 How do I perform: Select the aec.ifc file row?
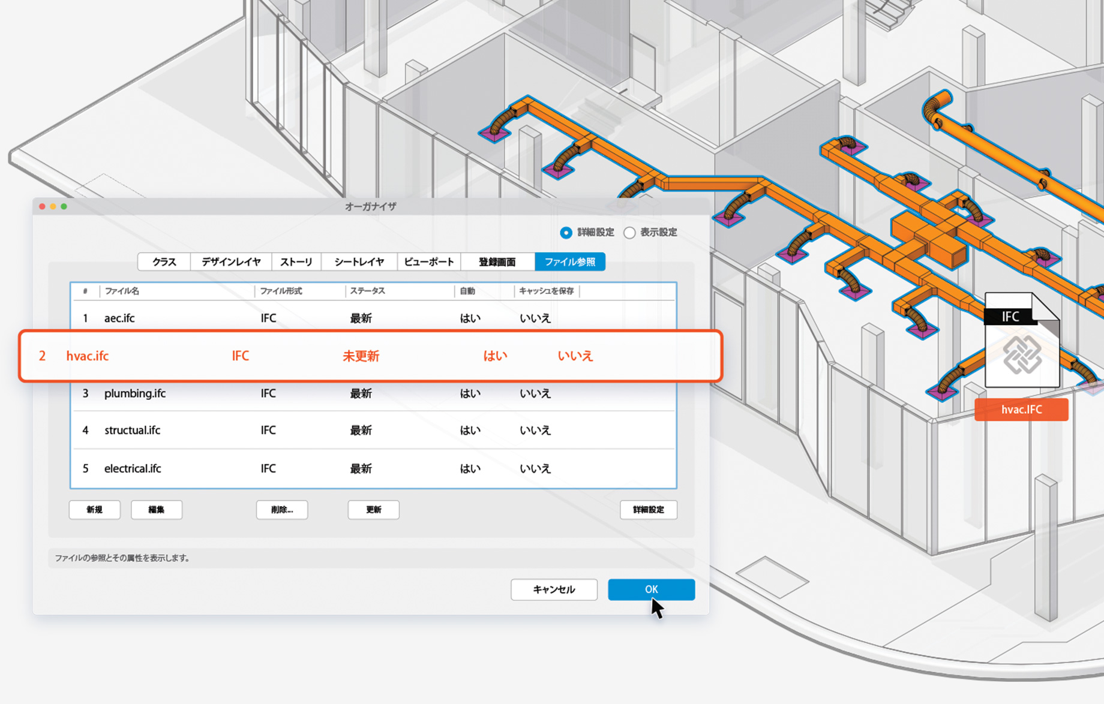pos(373,316)
